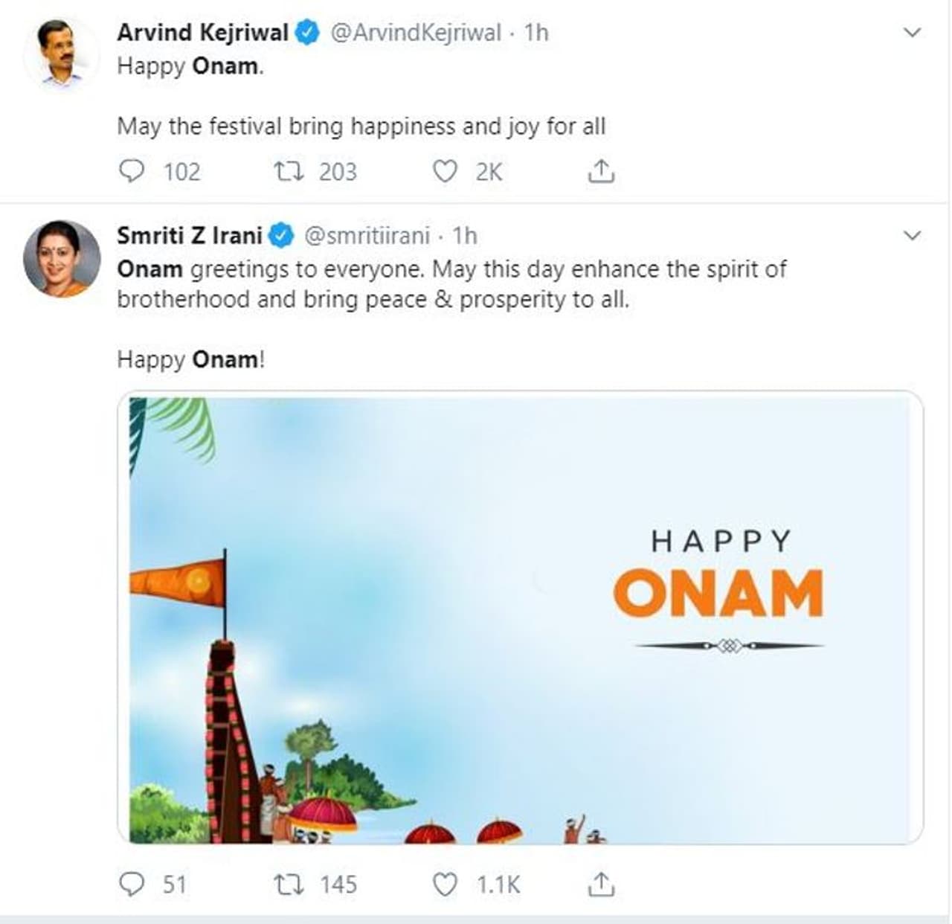View the Happy Onam image attachment
The height and width of the screenshot is (924, 952).
point(519,617)
